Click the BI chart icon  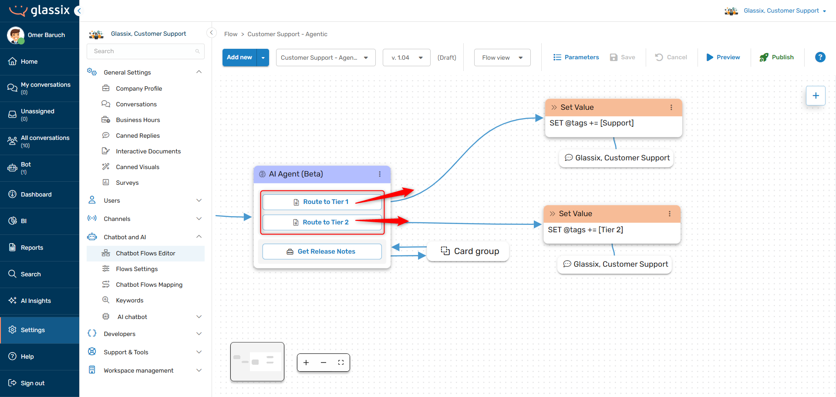[x=12, y=221]
